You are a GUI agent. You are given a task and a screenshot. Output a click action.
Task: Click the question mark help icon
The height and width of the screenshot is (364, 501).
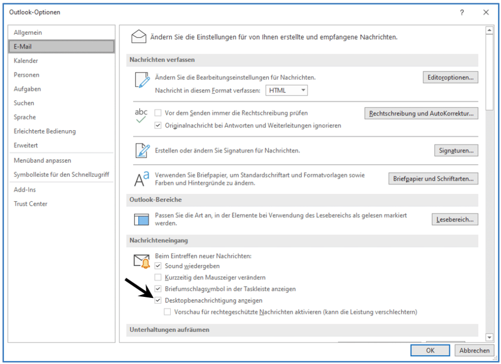pyautogui.click(x=462, y=12)
